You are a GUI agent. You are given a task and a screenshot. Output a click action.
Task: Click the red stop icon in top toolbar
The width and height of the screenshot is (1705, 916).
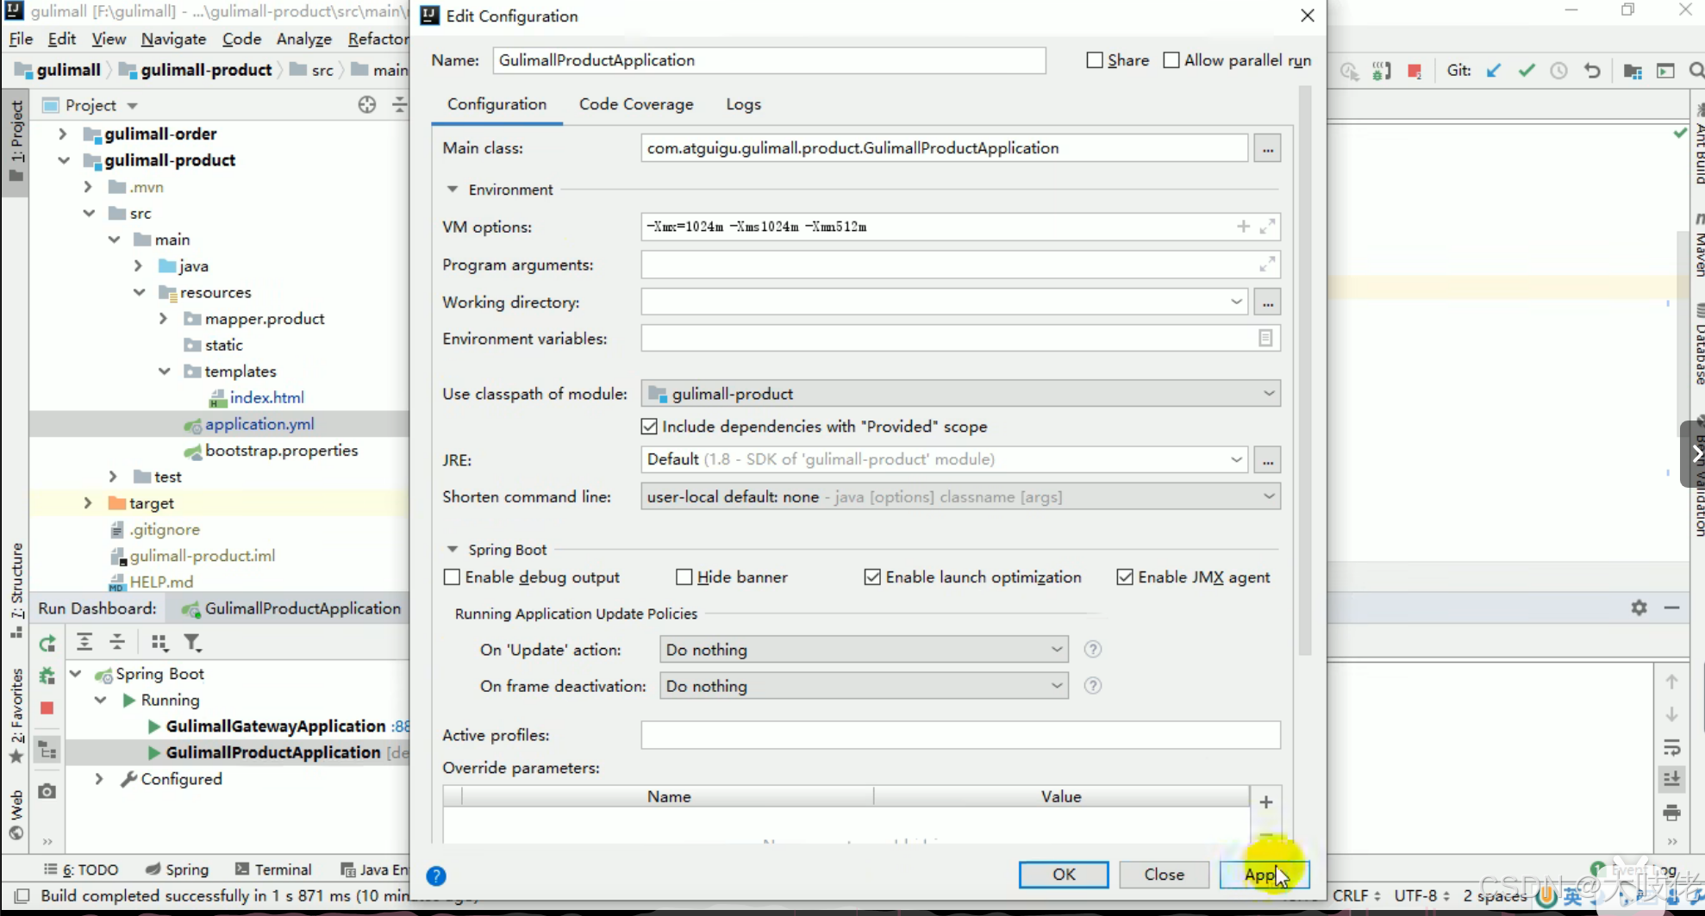[x=1415, y=71]
